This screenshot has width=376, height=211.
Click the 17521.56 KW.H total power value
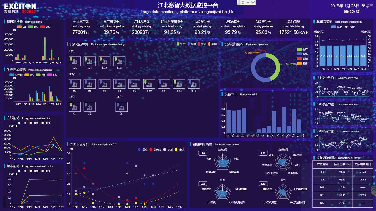(294, 32)
